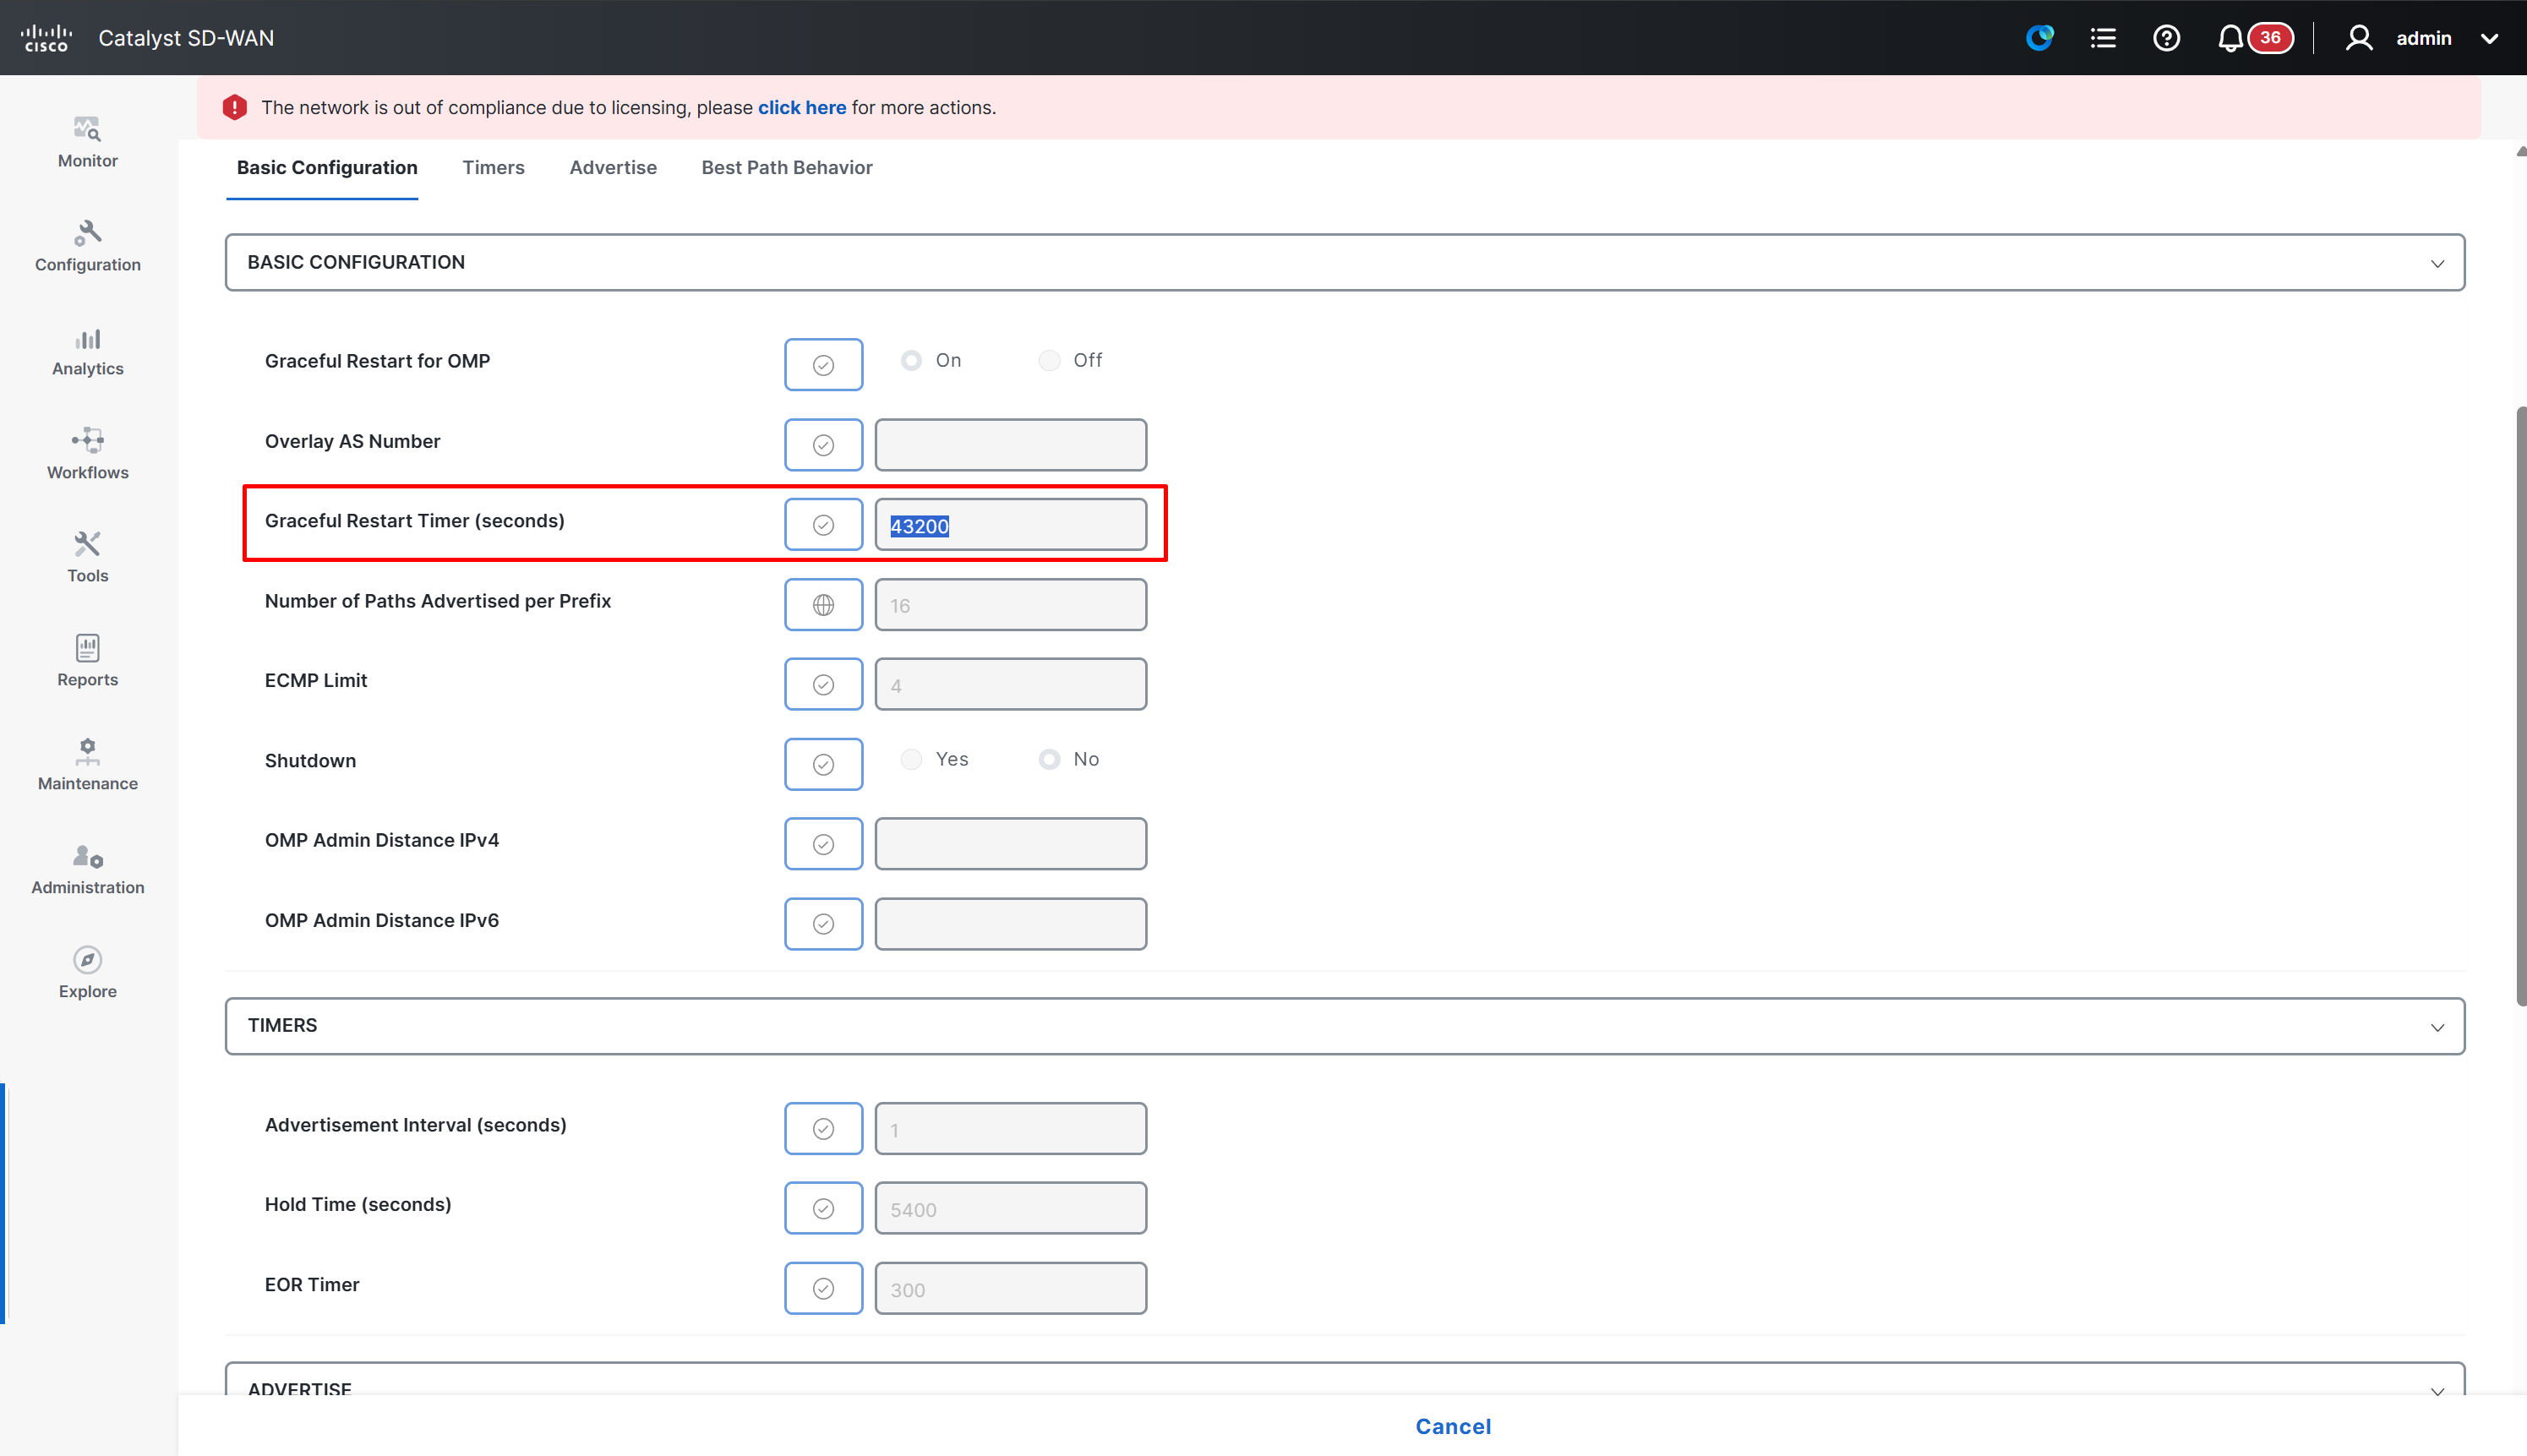Switch to the Advertise tab
The image size is (2527, 1456).
613,167
